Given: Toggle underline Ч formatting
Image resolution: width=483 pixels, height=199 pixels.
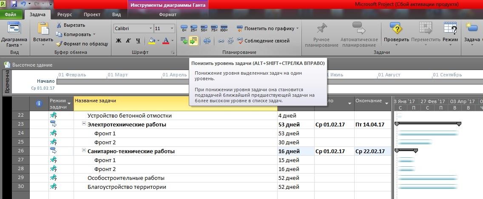Looking at the screenshot, I should [138, 41].
